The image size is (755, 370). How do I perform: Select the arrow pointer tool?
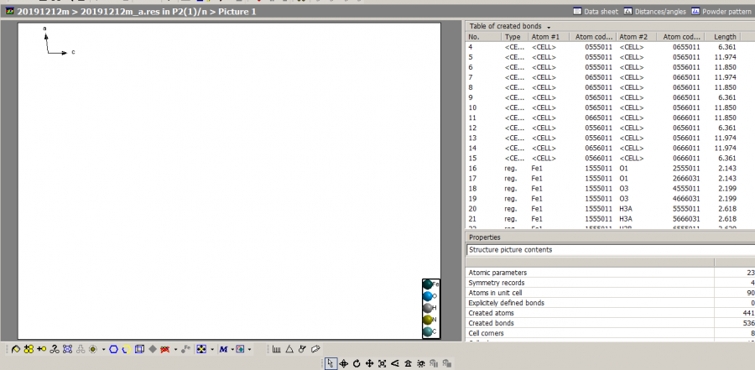(x=331, y=363)
